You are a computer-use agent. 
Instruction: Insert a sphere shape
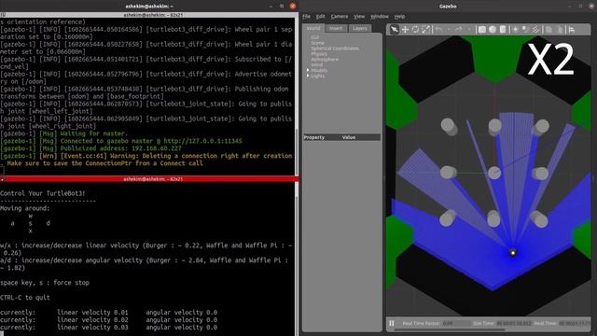coord(493,29)
